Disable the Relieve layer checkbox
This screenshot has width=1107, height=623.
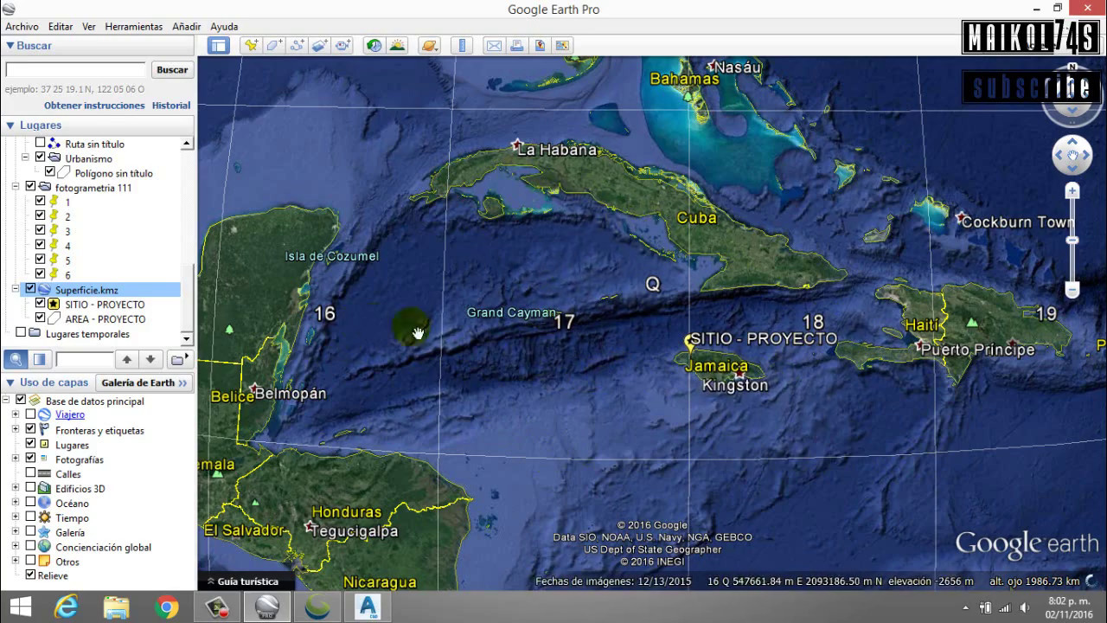click(31, 575)
